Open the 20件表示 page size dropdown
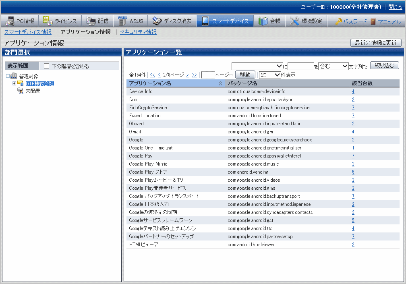The height and width of the screenshot is (284, 406). coord(270,75)
